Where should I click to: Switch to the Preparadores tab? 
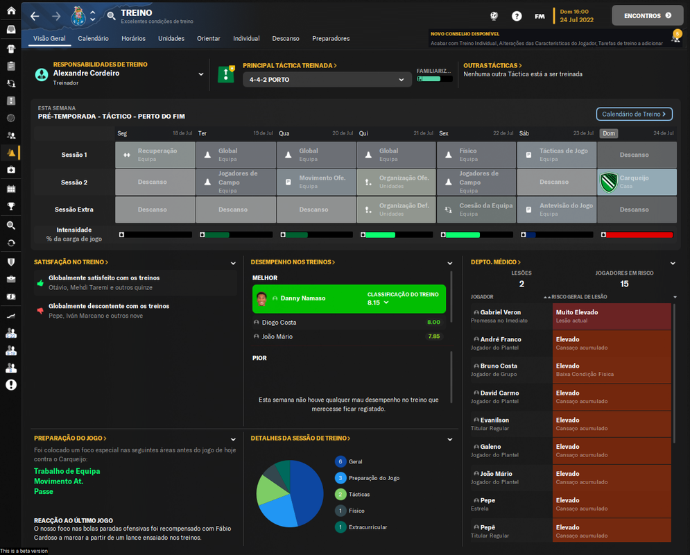[x=331, y=39]
